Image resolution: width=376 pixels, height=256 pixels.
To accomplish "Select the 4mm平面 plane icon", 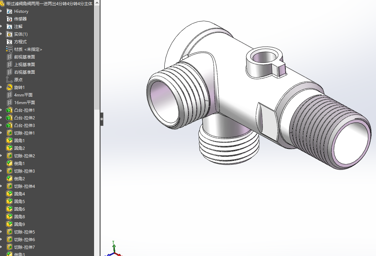I will coord(9,95).
